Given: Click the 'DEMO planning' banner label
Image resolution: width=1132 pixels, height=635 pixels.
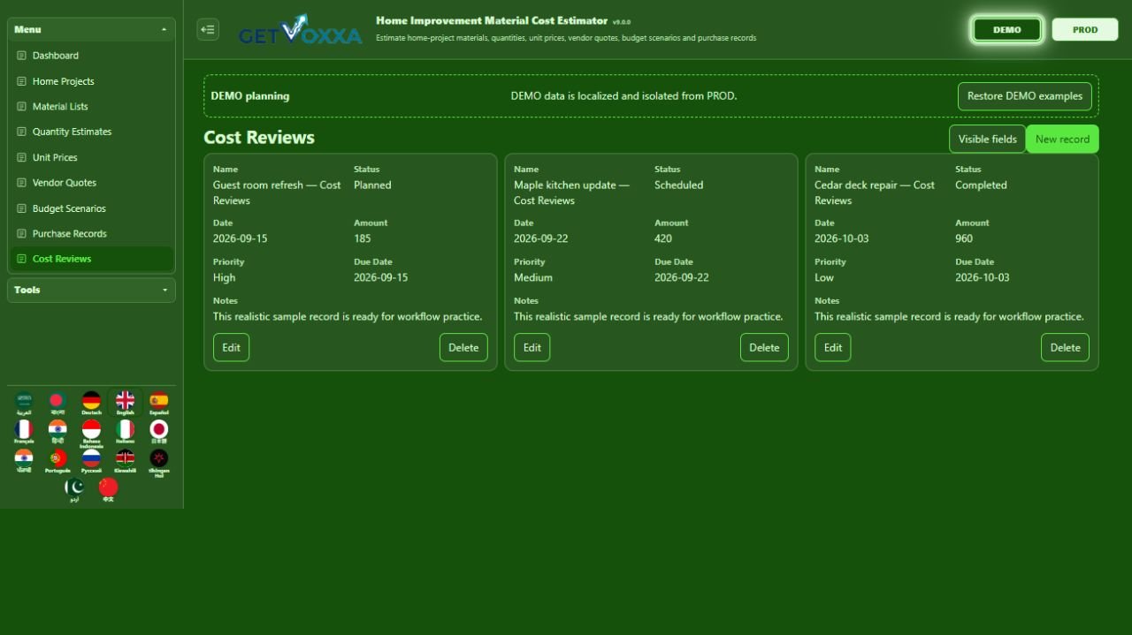Looking at the screenshot, I should pos(250,96).
